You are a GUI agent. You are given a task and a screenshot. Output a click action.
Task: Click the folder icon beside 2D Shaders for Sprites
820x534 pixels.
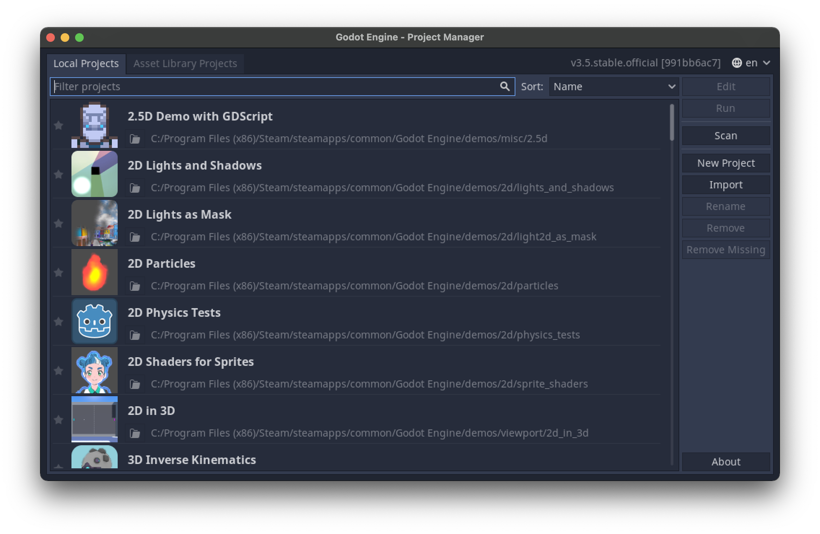pyautogui.click(x=135, y=384)
